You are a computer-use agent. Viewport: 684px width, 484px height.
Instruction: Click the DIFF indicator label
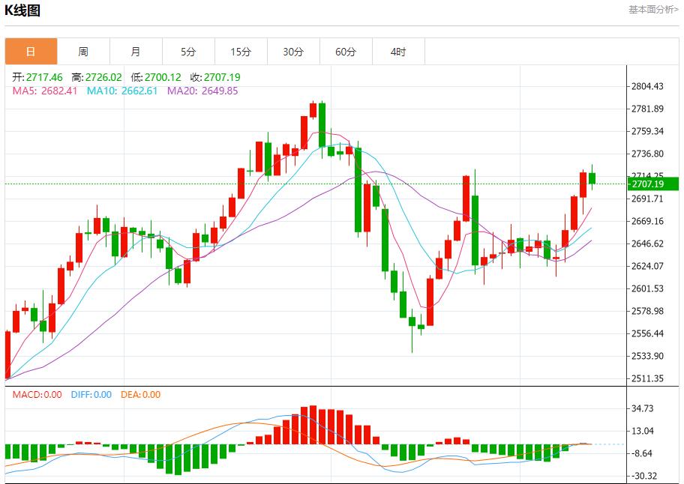coord(91,395)
